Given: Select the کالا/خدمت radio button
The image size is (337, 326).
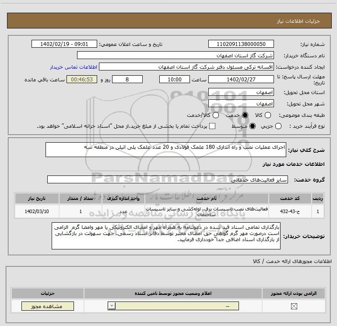Looking at the screenshot, I should [216, 115].
